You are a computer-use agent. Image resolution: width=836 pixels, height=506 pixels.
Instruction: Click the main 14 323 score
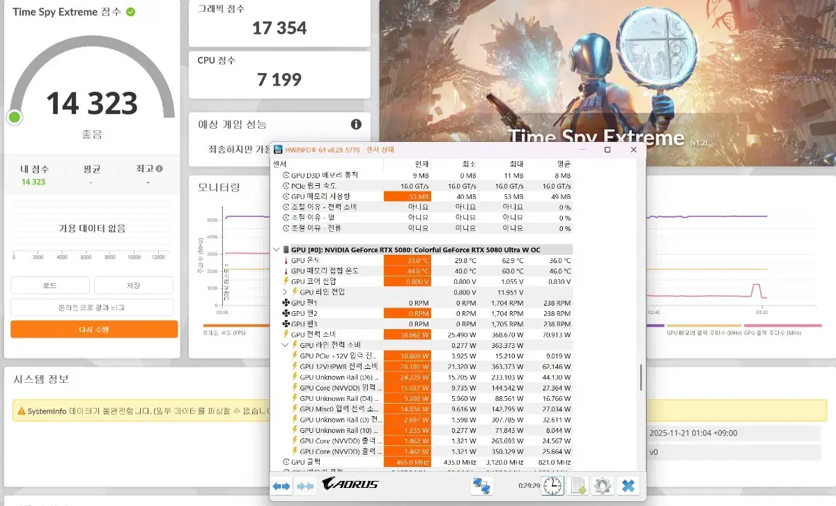click(x=92, y=103)
